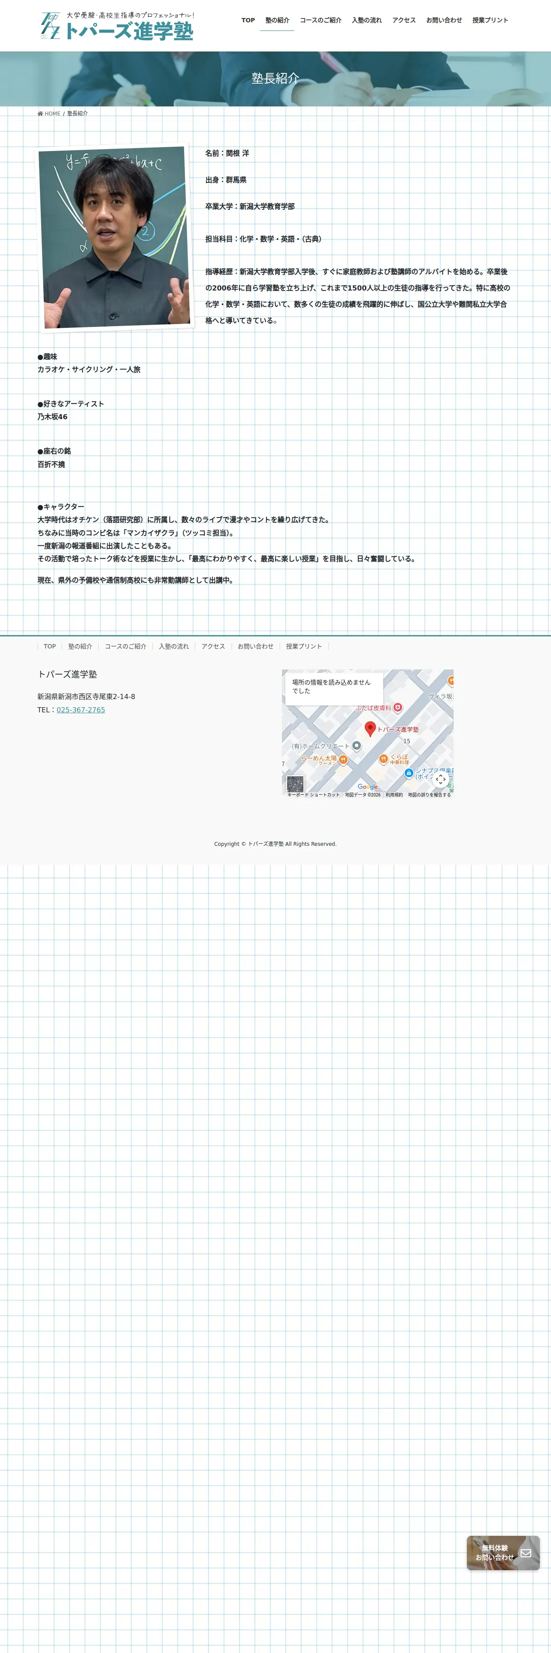
Task: Open 塾の紹介 link in footer menu
Action: tap(80, 646)
